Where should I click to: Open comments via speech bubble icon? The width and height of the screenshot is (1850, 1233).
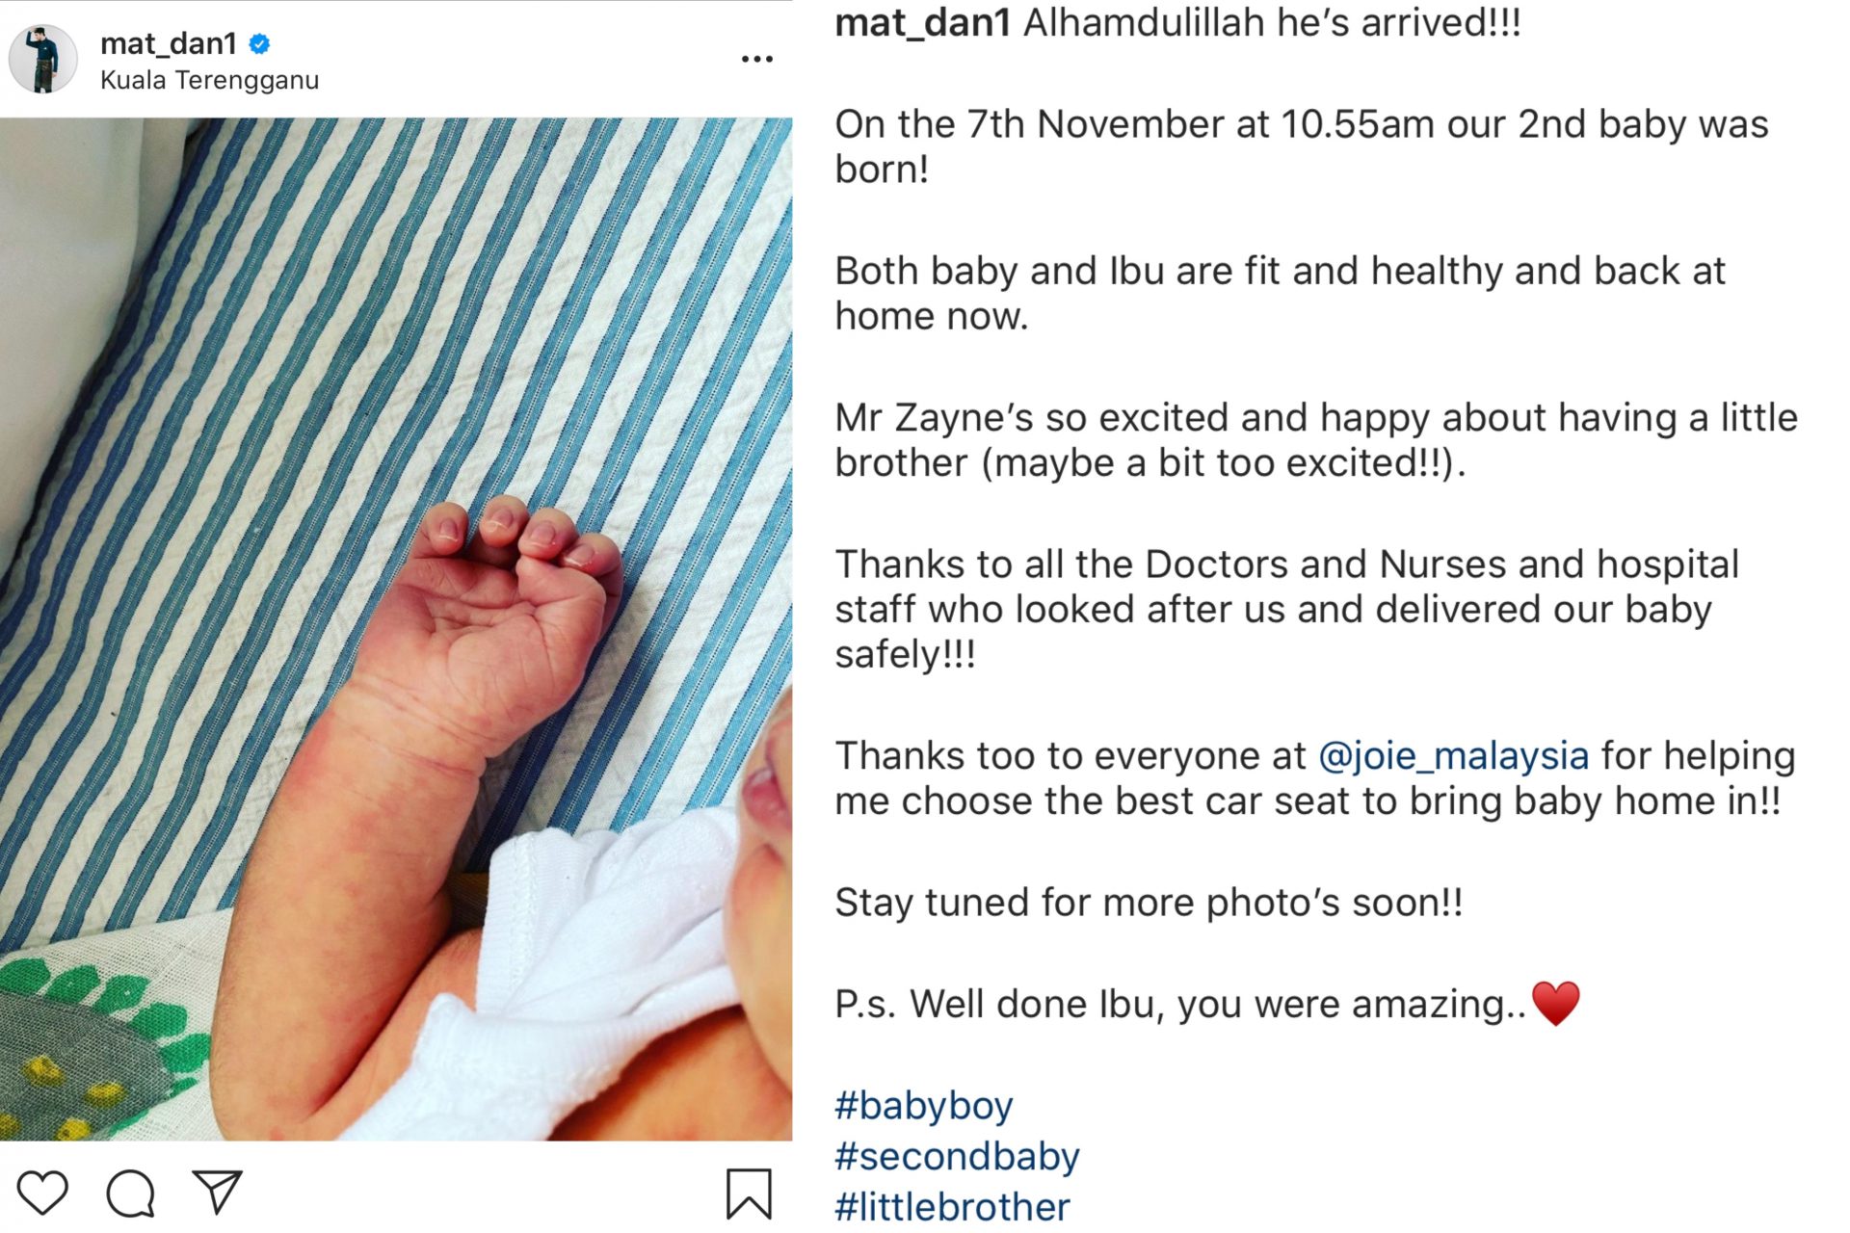click(x=130, y=1194)
